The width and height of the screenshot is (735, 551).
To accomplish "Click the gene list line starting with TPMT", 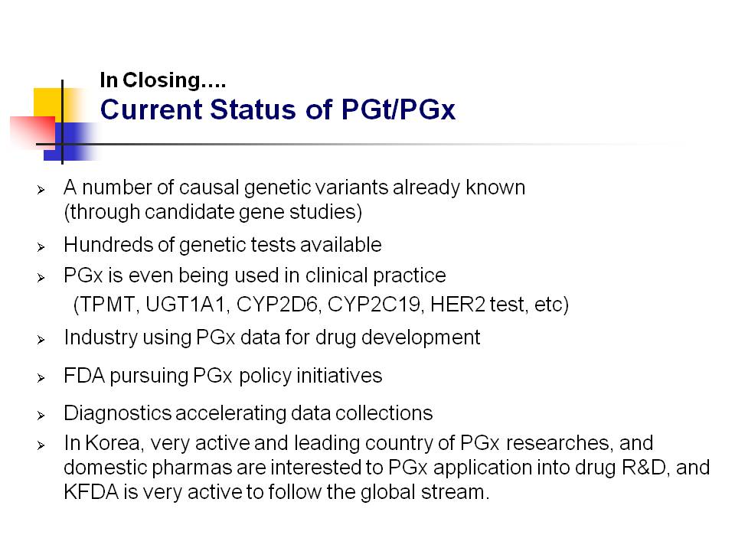I will 321,305.
